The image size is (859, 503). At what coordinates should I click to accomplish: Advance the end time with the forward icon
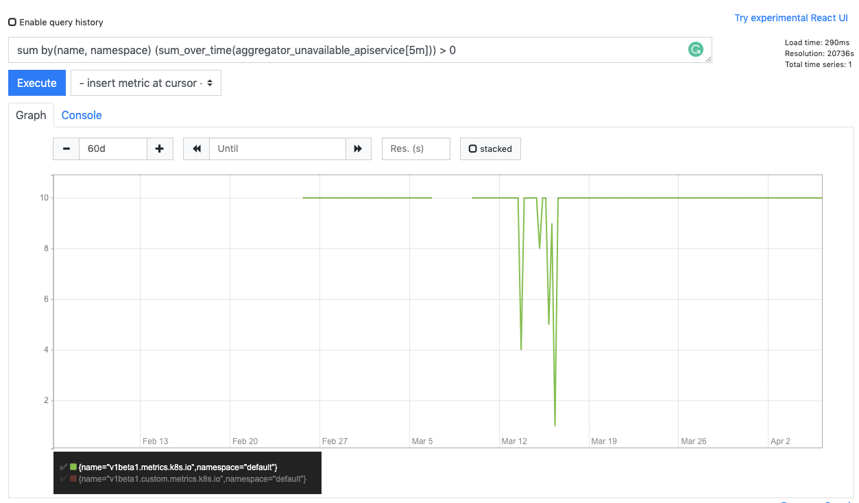tap(358, 149)
